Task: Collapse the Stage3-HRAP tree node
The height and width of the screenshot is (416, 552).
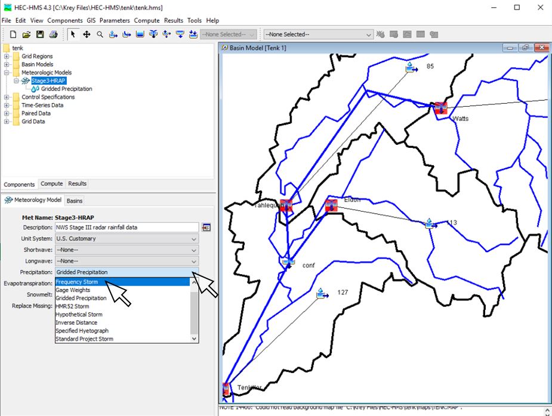Action: pos(16,81)
